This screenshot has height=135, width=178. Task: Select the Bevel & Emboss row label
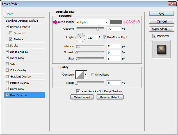[x=20, y=27]
